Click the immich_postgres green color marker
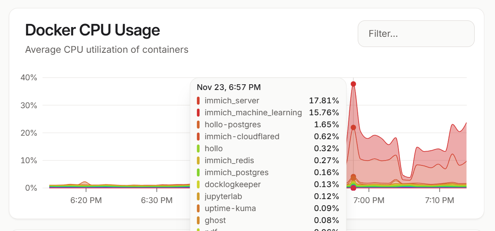 click(x=198, y=172)
